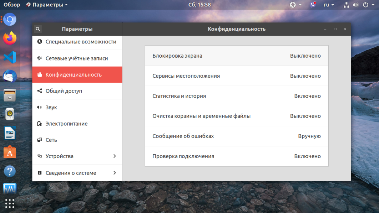This screenshot has width=379, height=213.
Task: Open Сообщение об ошибках settings row
Action: pyautogui.click(x=237, y=136)
